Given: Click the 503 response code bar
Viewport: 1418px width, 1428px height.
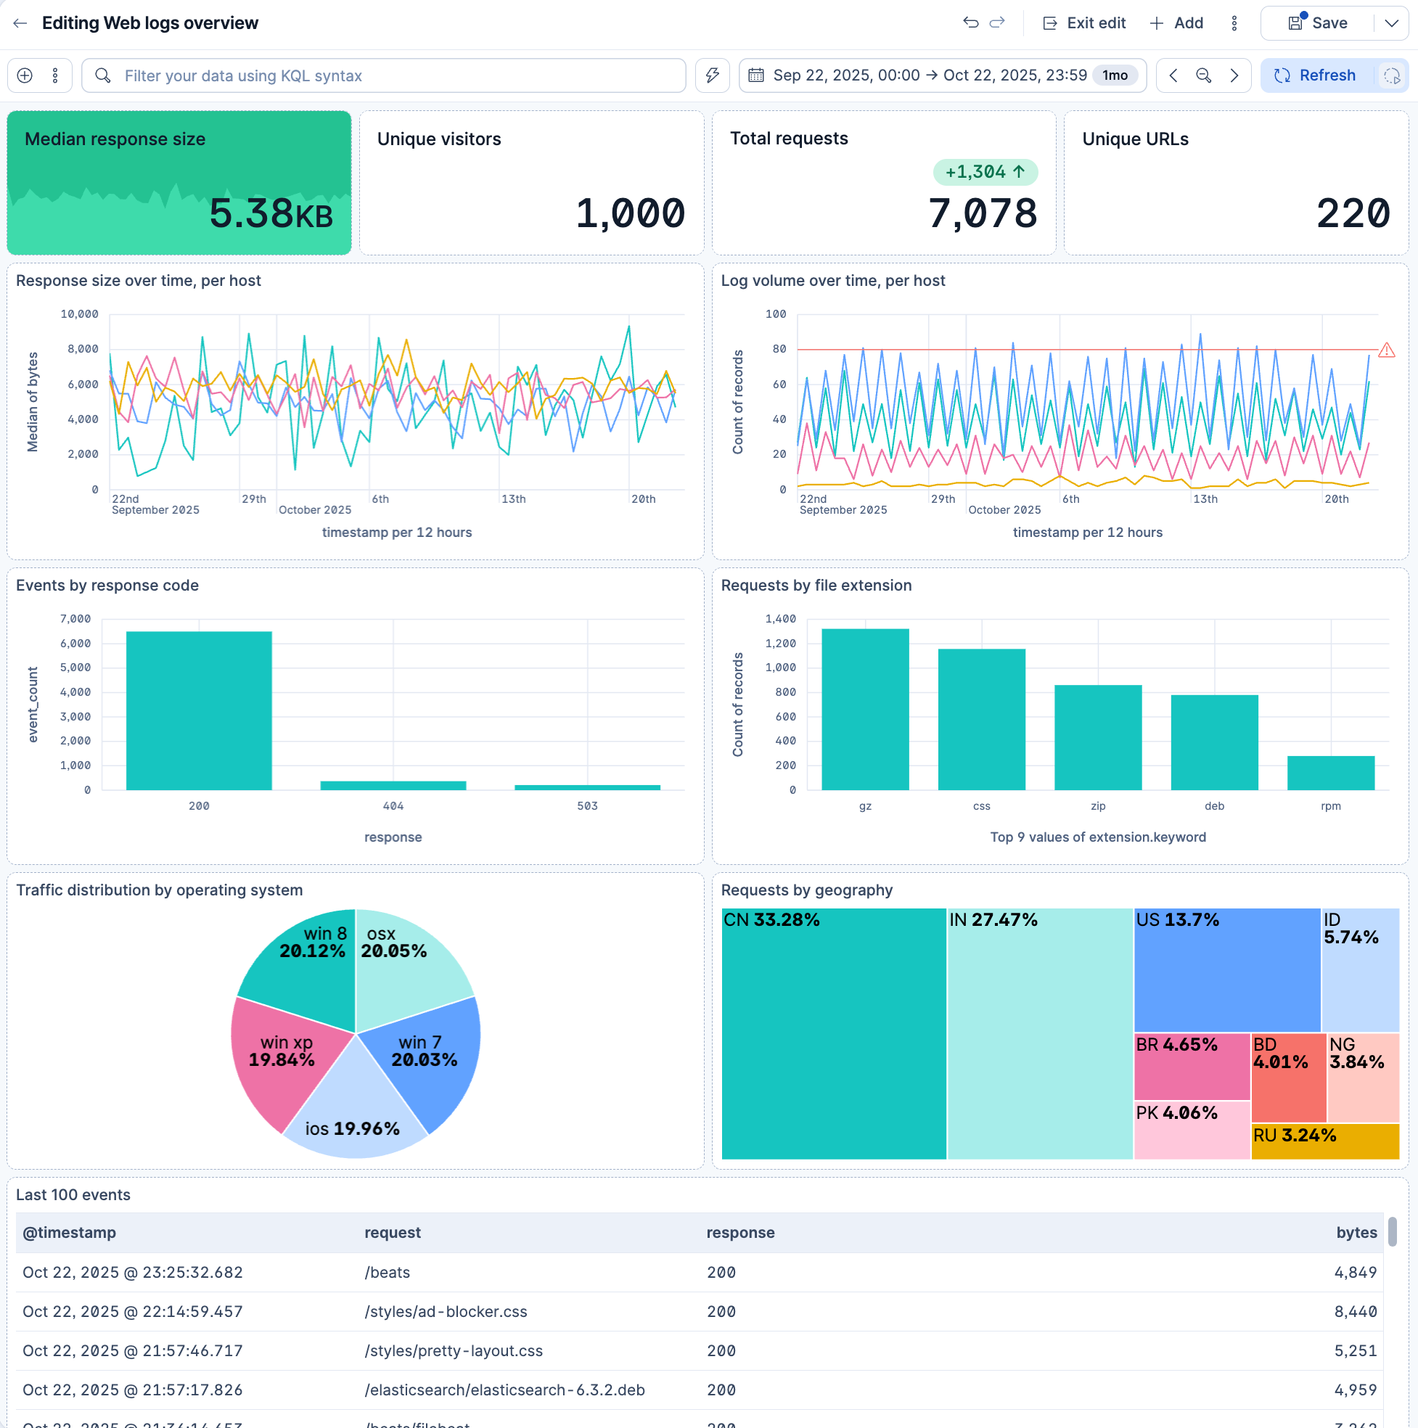Looking at the screenshot, I should pyautogui.click(x=587, y=787).
